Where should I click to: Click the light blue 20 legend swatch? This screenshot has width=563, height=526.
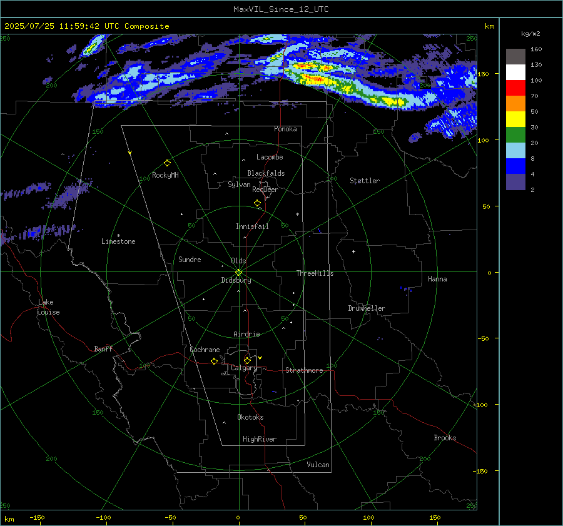(515, 151)
